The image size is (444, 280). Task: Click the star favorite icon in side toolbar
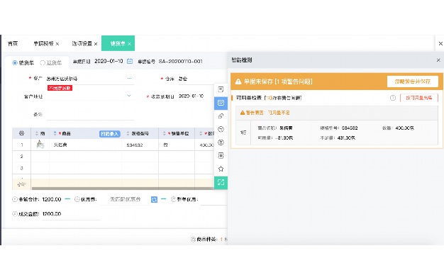click(x=221, y=169)
